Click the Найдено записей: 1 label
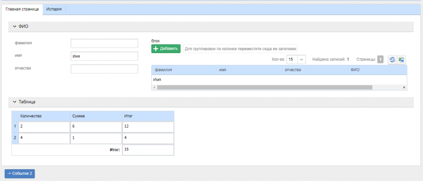Image resolution: width=423 pixels, height=181 pixels. pyautogui.click(x=331, y=59)
